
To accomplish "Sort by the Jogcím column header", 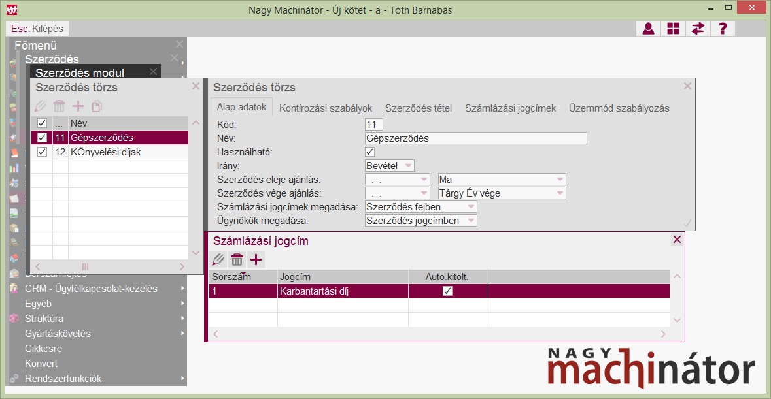I will tap(343, 277).
